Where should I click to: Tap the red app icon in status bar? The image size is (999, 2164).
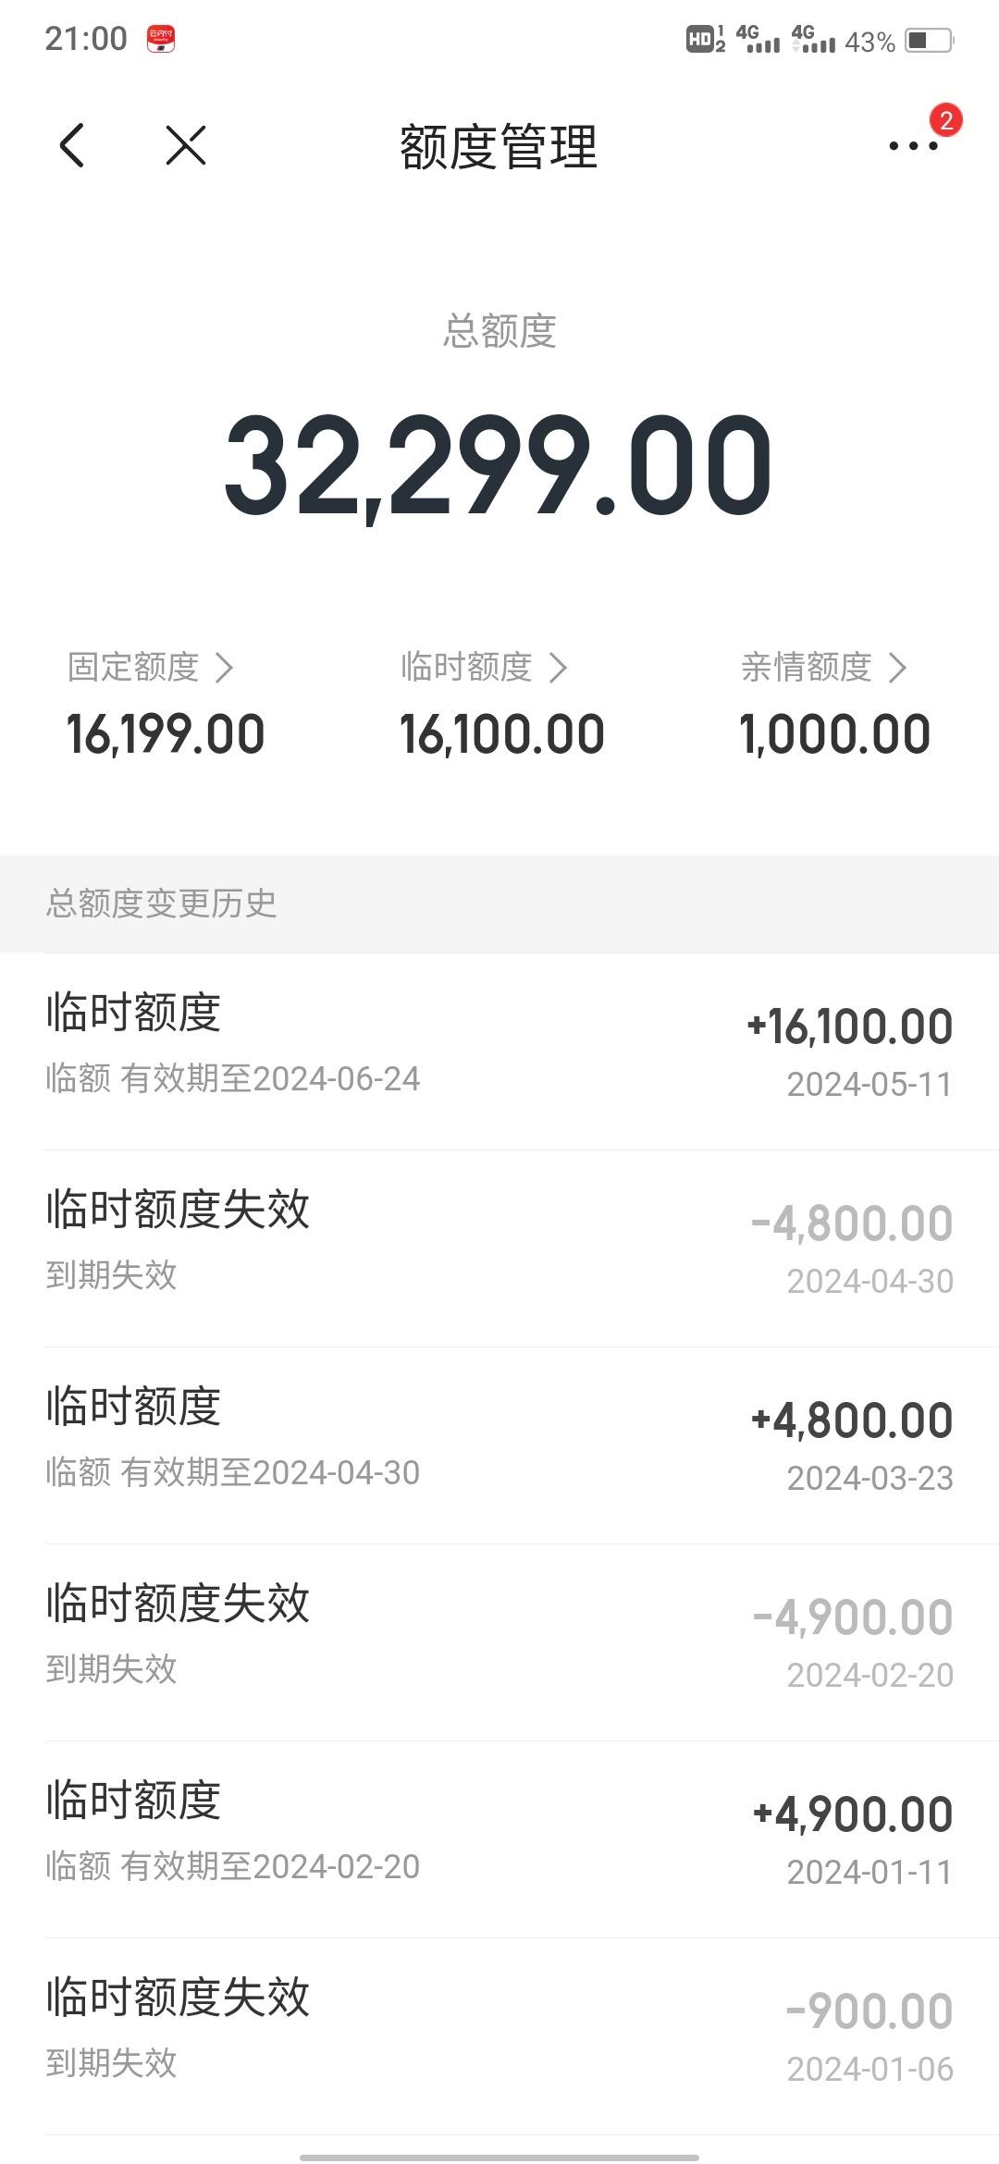click(x=161, y=40)
